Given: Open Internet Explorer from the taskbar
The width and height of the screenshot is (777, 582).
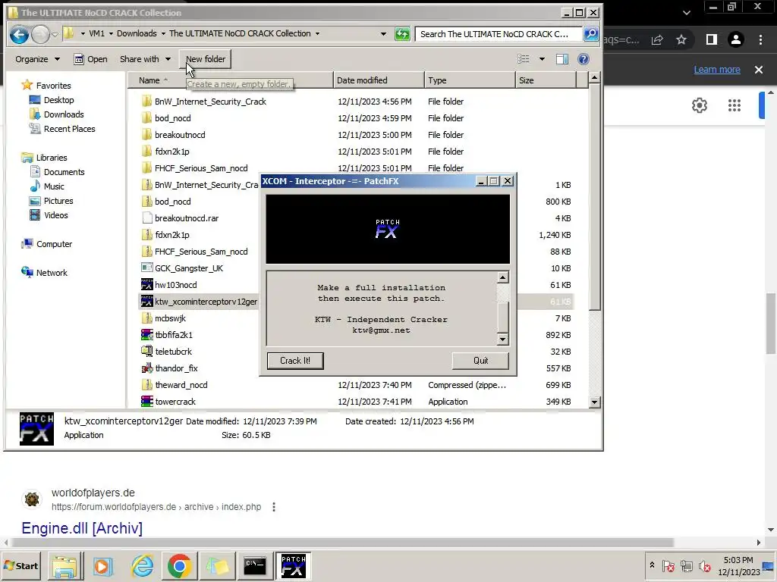Looking at the screenshot, I should (142, 565).
